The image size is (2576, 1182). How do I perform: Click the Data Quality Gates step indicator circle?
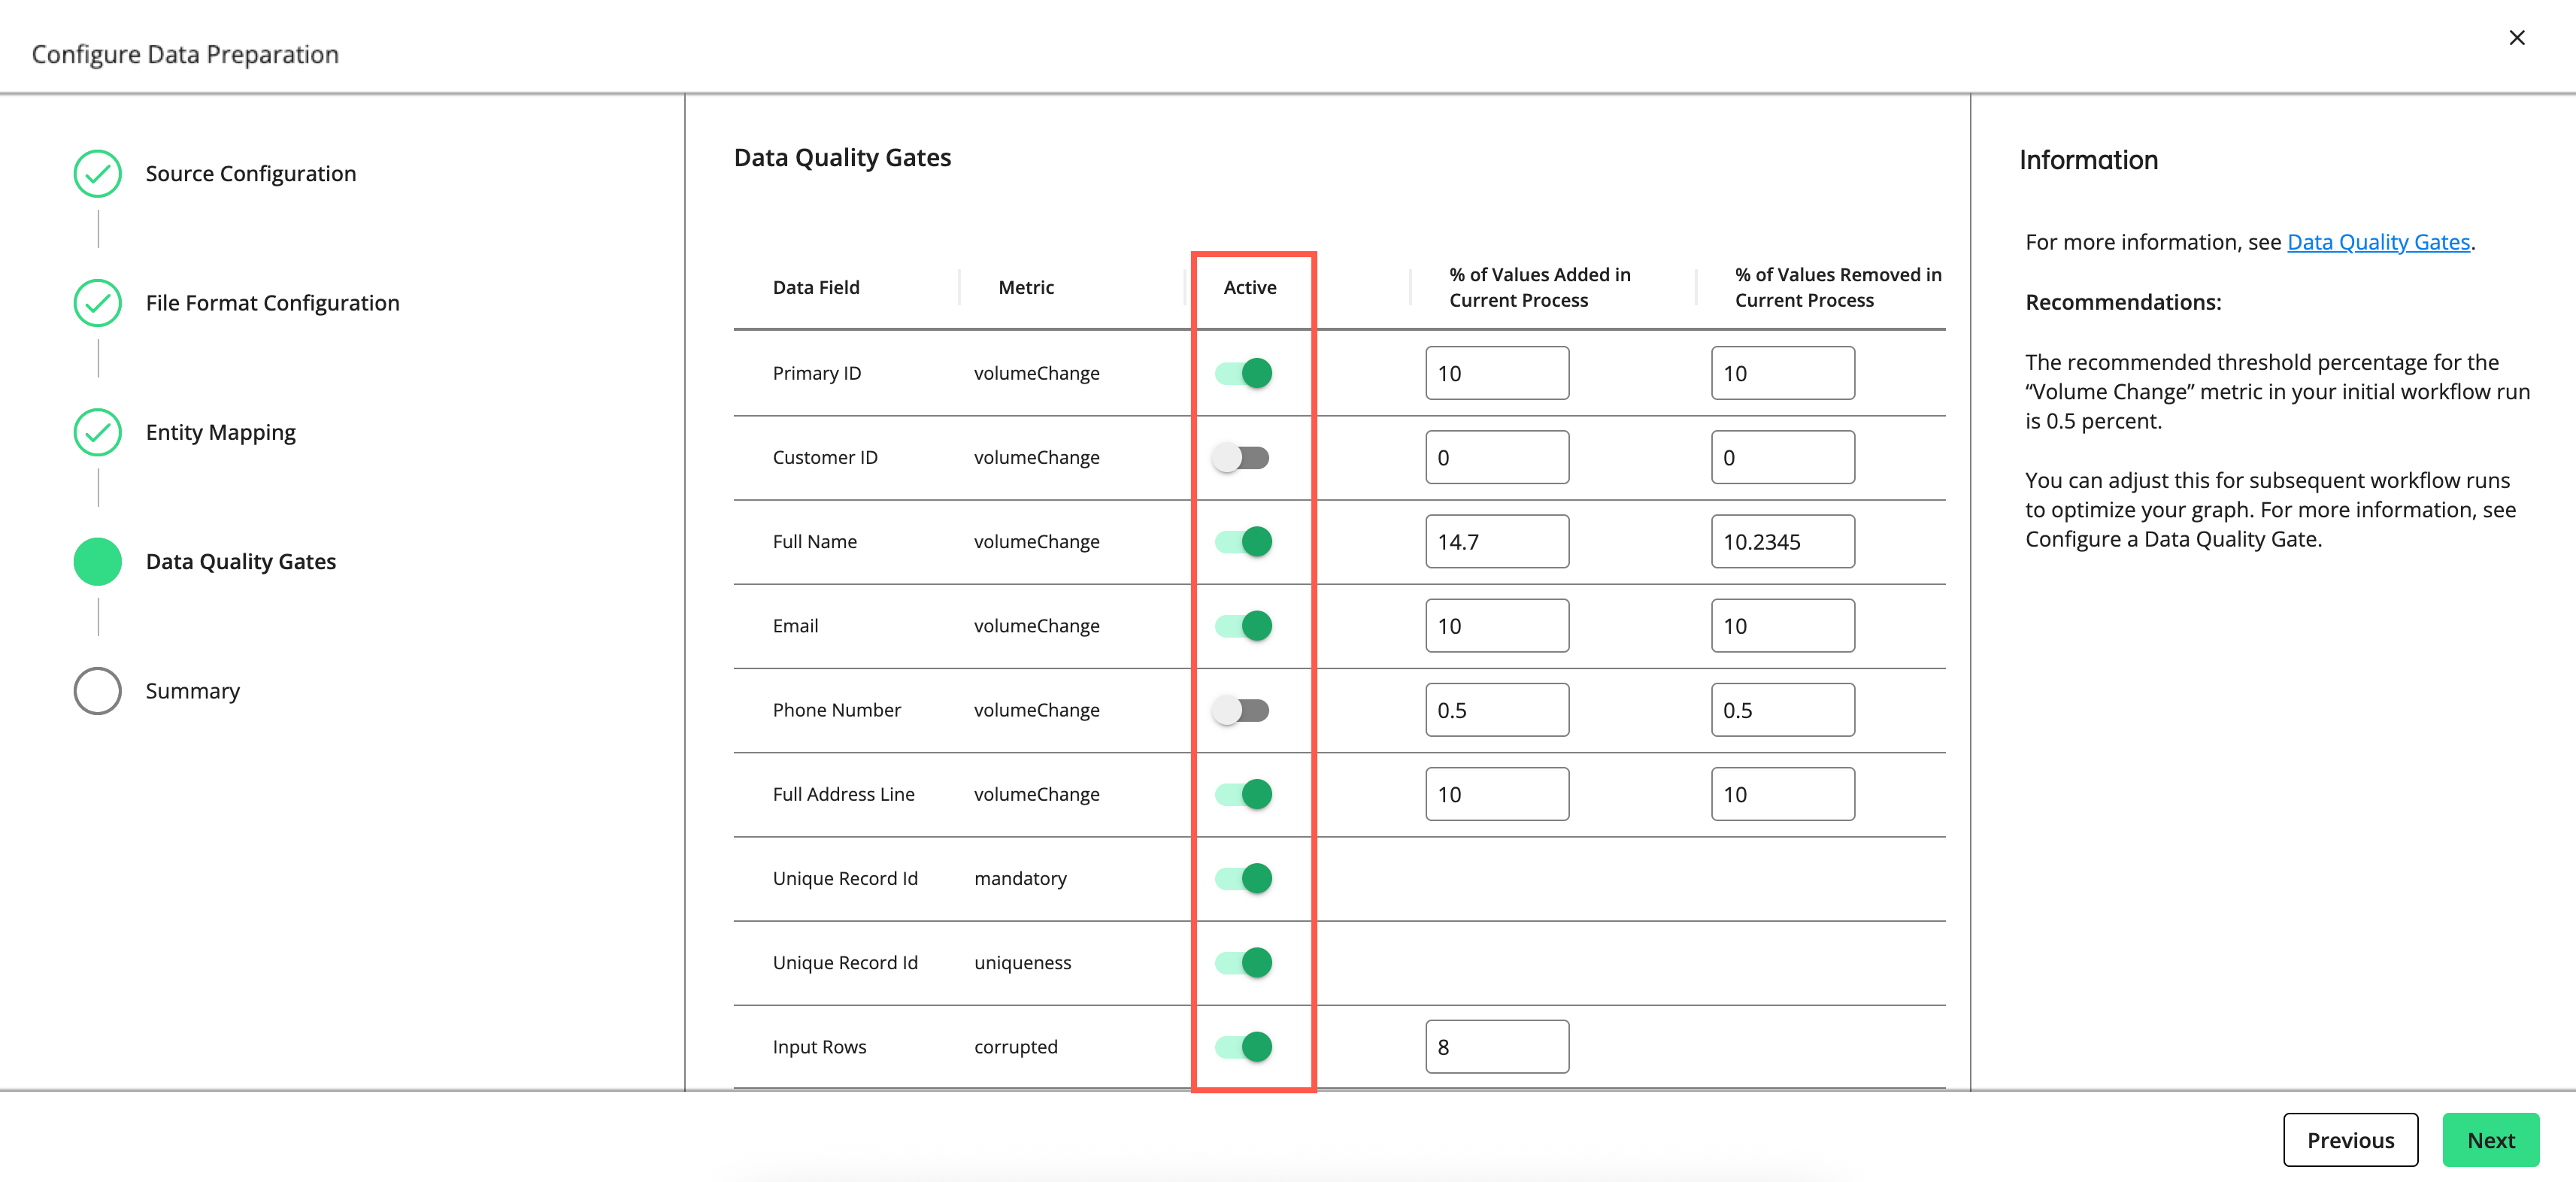tap(97, 561)
